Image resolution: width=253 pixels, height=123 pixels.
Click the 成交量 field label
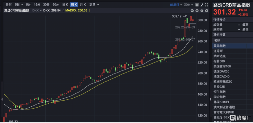[x=218, y=25]
